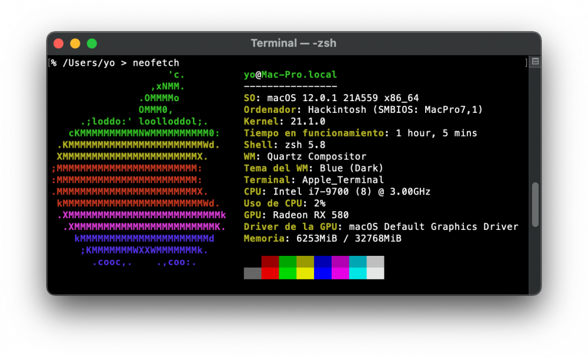Click the red close window button

[x=58, y=44]
